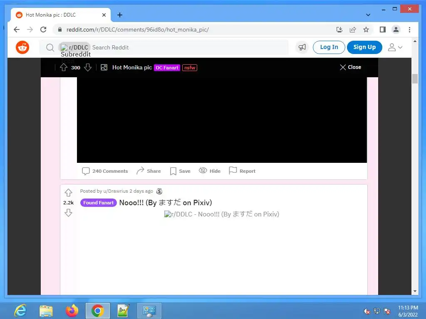426x319 pixels.
Task: Hide the post
Action: pyautogui.click(x=210, y=171)
